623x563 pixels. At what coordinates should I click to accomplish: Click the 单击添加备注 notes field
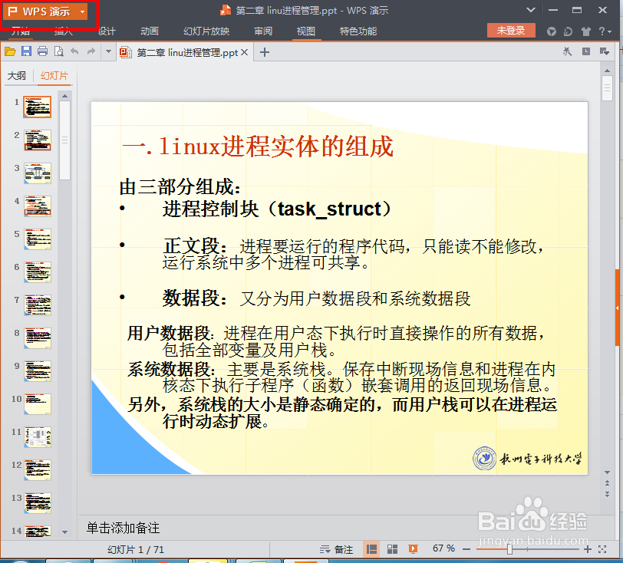pyautogui.click(x=123, y=528)
